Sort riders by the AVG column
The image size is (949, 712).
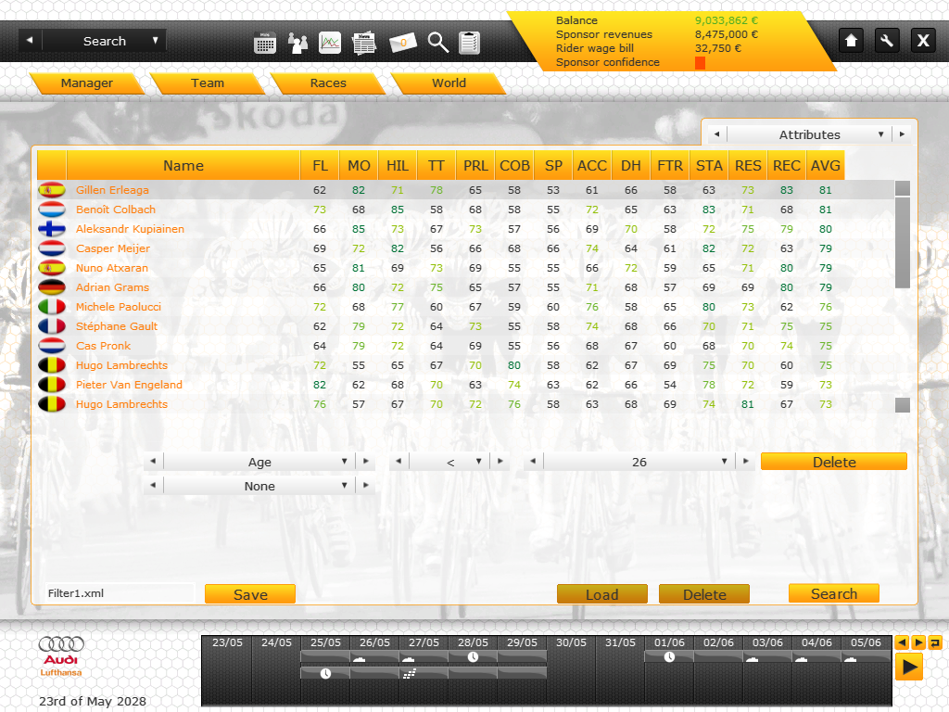click(825, 166)
